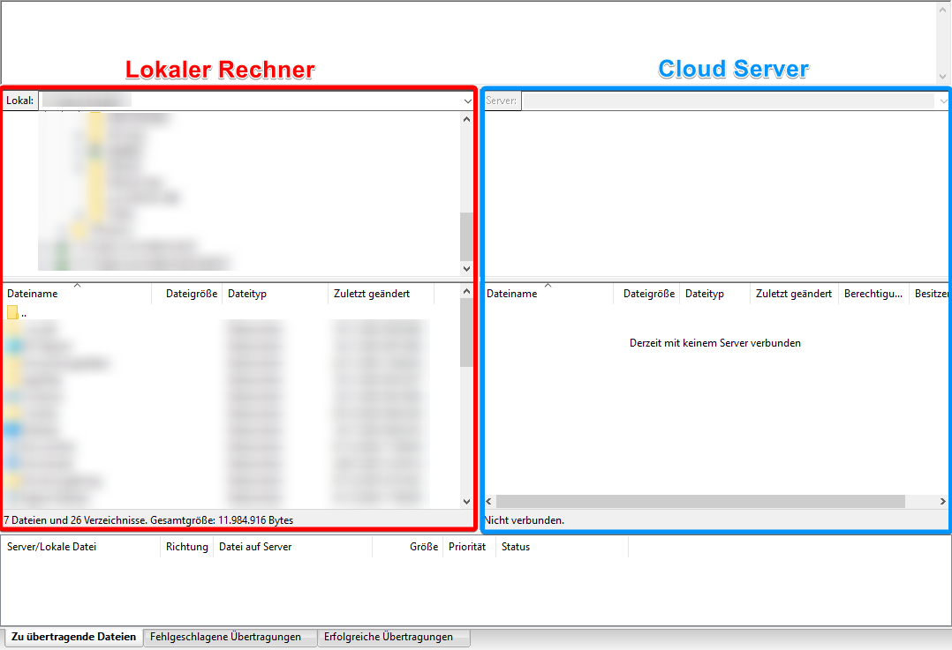
Task: Select the Zu übertragende Dateien tab
Action: [x=73, y=637]
